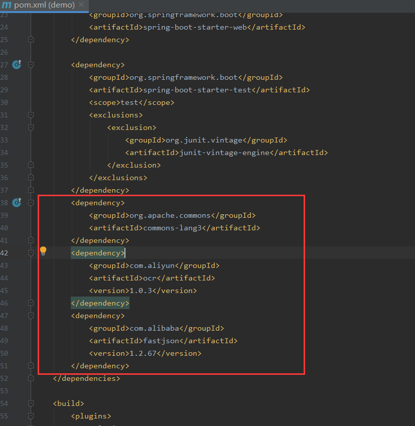Close the pom.xml (demo) tab
The width and height of the screenshot is (415, 426).
pyautogui.click(x=81, y=5)
